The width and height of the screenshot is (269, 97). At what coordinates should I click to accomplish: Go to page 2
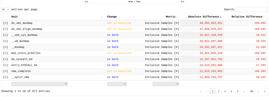(x=219, y=91)
